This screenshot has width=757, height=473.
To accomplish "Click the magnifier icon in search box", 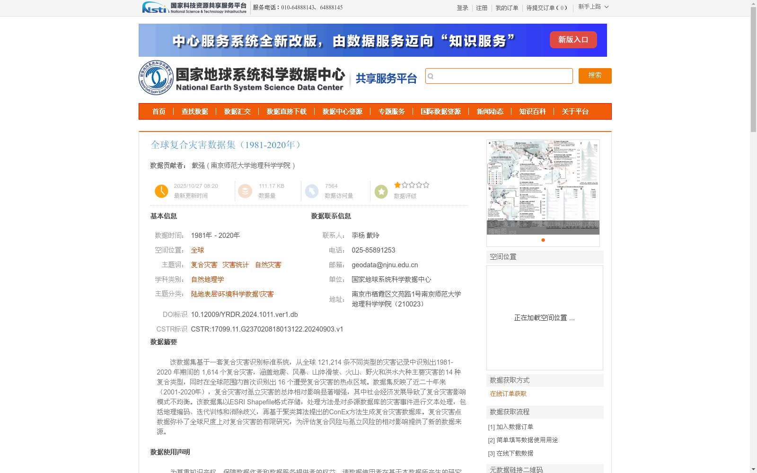I will click(431, 76).
